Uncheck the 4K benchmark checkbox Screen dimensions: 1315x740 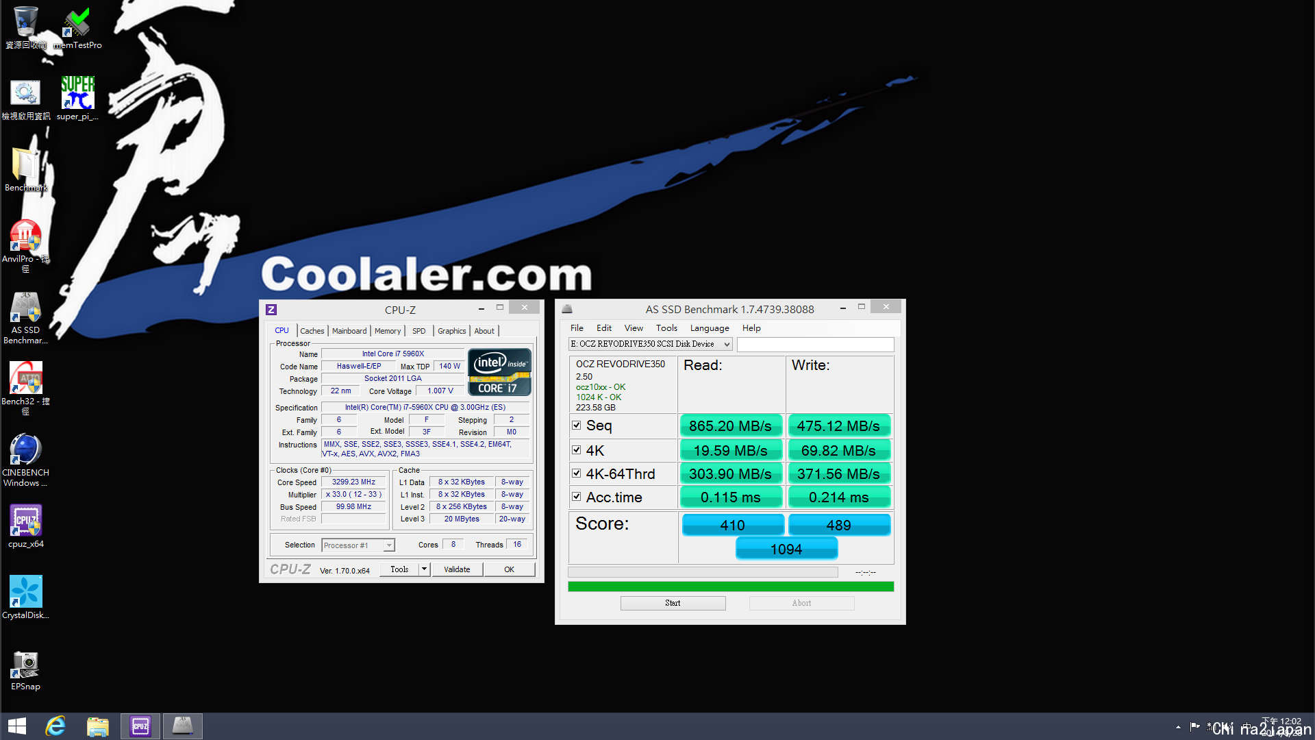pyautogui.click(x=577, y=450)
